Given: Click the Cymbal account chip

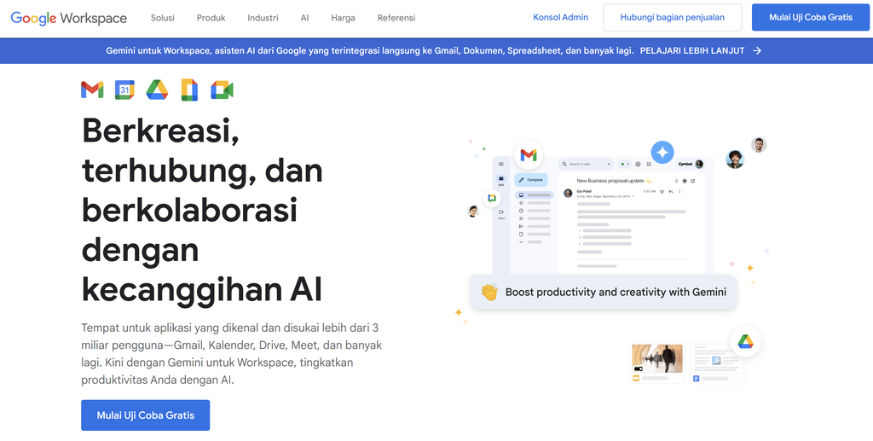Looking at the screenshot, I should (691, 165).
